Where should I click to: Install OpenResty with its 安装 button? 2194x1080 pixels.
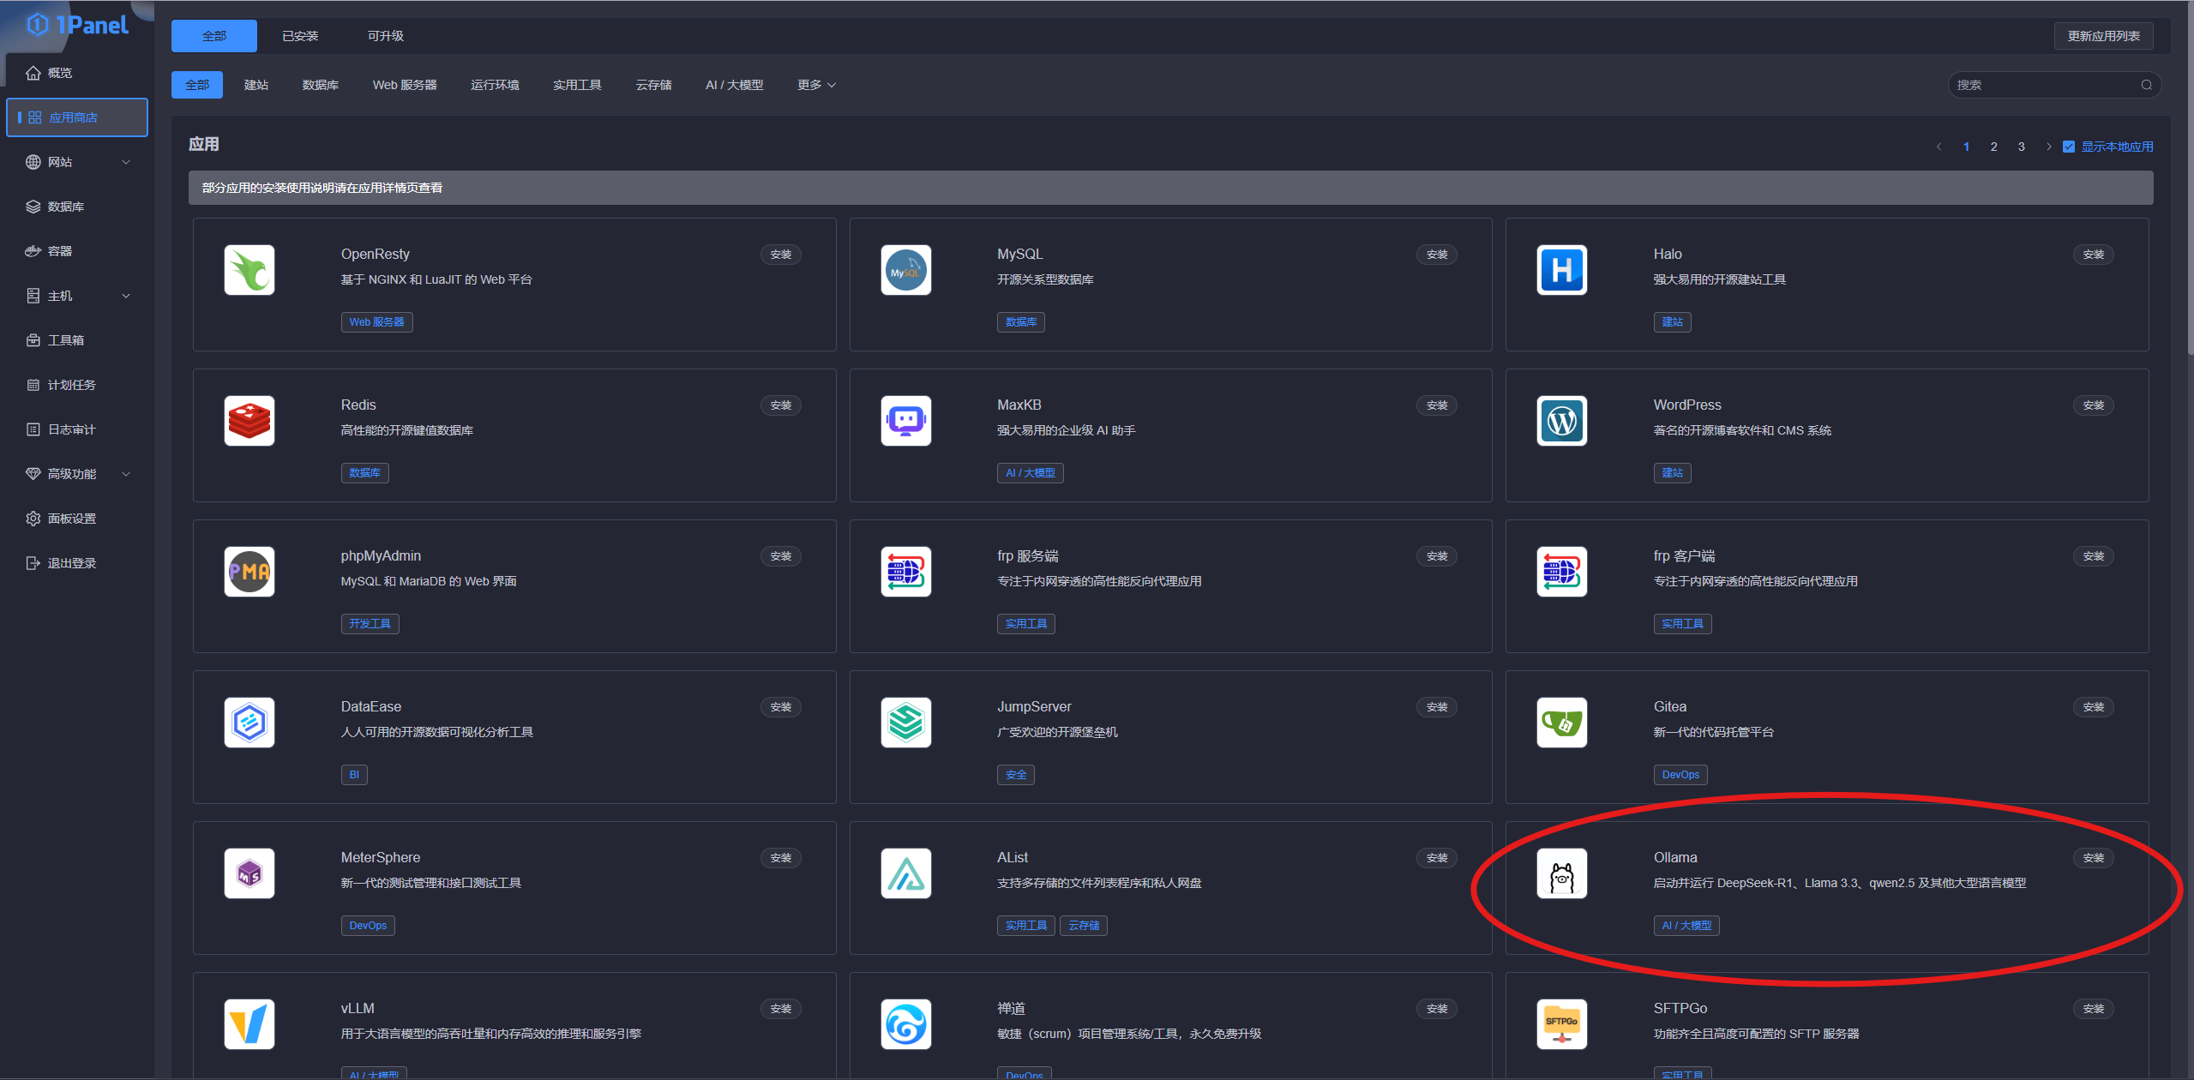pos(780,255)
